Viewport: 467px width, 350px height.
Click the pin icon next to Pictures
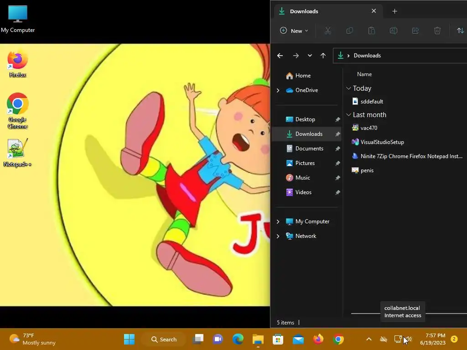[x=337, y=164]
